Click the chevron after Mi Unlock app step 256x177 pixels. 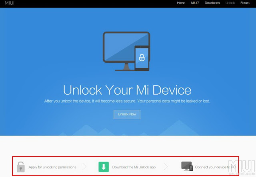click(x=166, y=167)
